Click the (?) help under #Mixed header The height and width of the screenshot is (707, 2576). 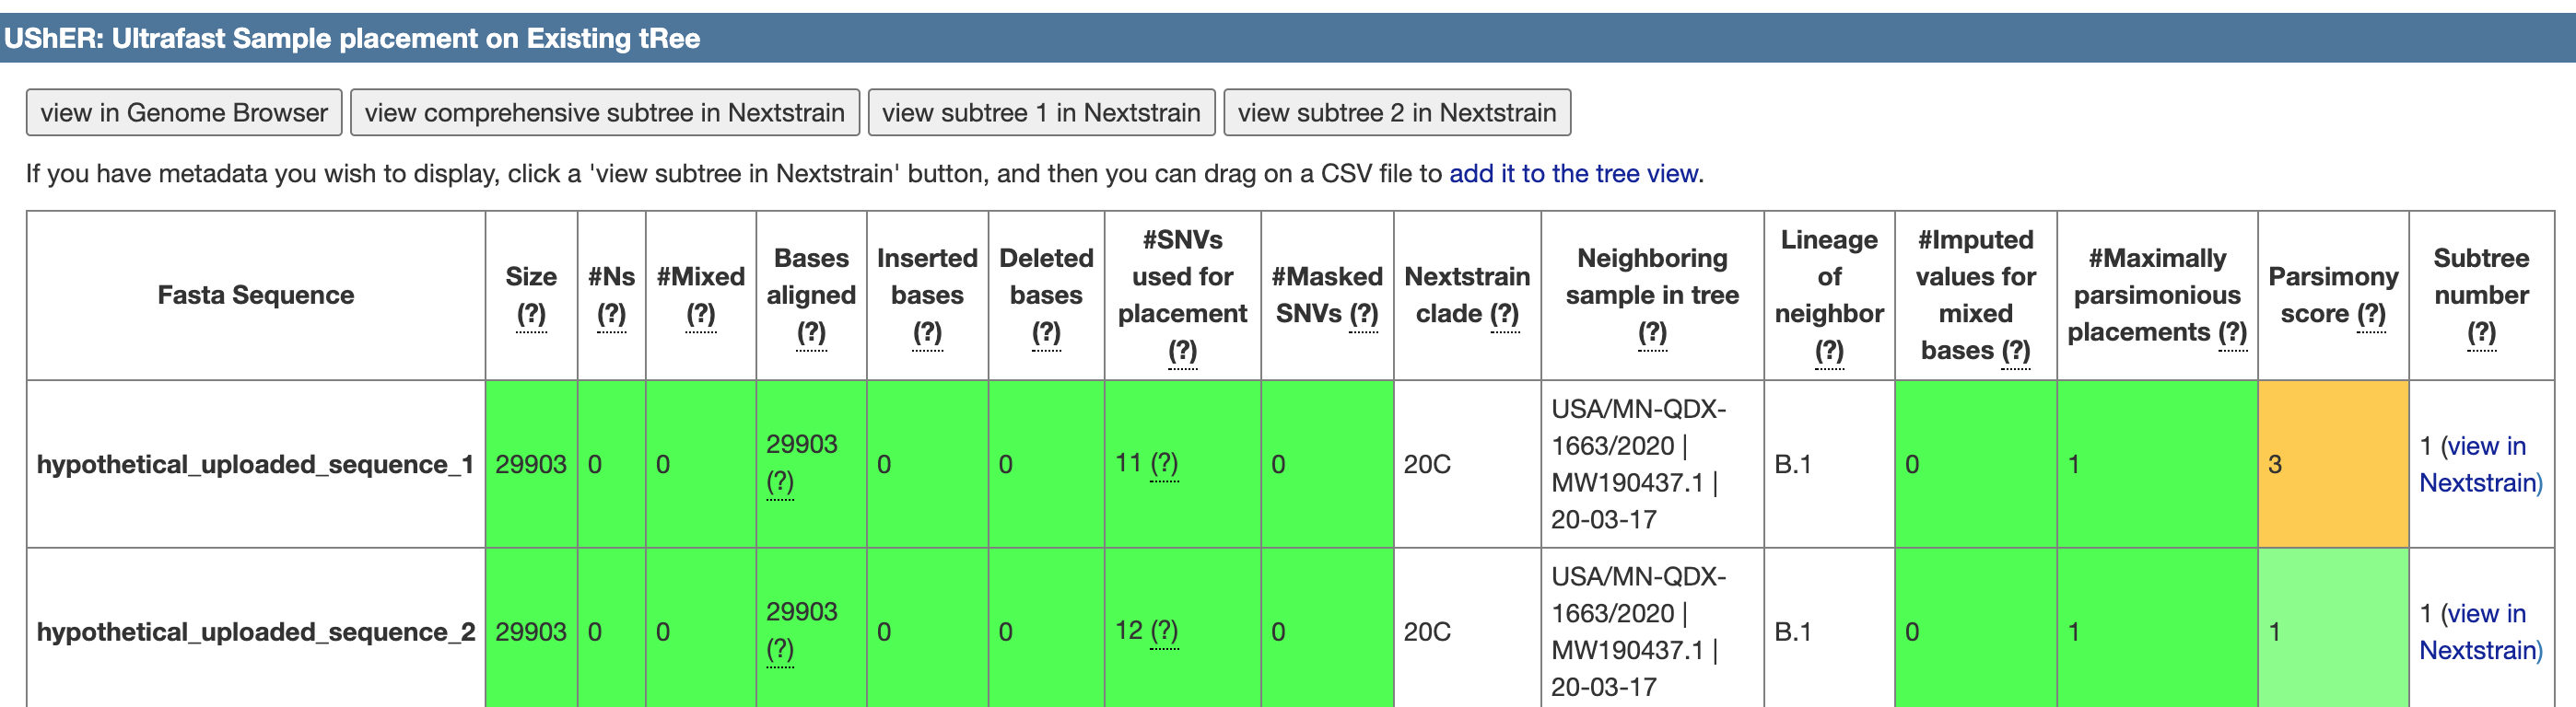pyautogui.click(x=700, y=314)
